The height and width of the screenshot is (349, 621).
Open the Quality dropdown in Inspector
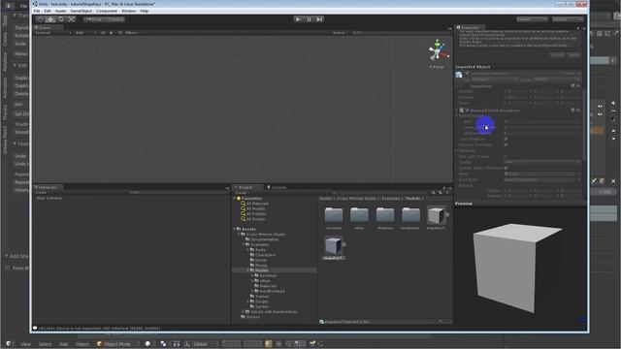(541, 162)
